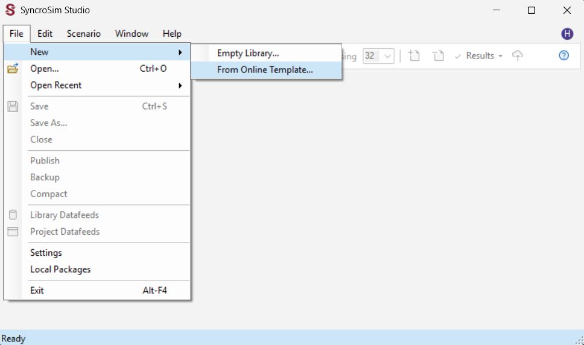Click the open folder icon beside Open
The width and height of the screenshot is (584, 345).
pos(13,69)
